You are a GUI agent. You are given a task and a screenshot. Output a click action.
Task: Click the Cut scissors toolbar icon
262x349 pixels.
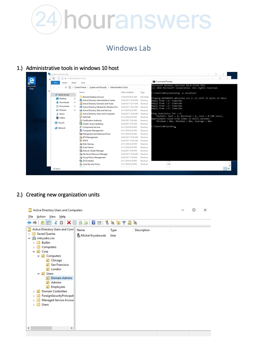pos(56,223)
